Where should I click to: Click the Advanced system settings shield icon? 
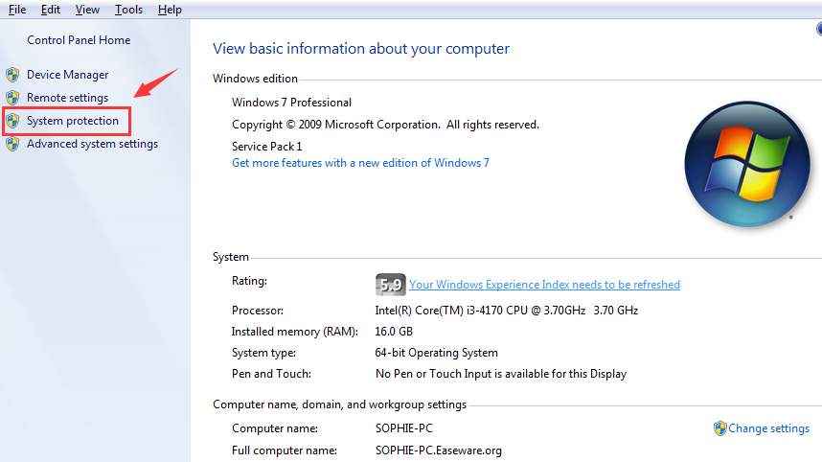pos(12,144)
